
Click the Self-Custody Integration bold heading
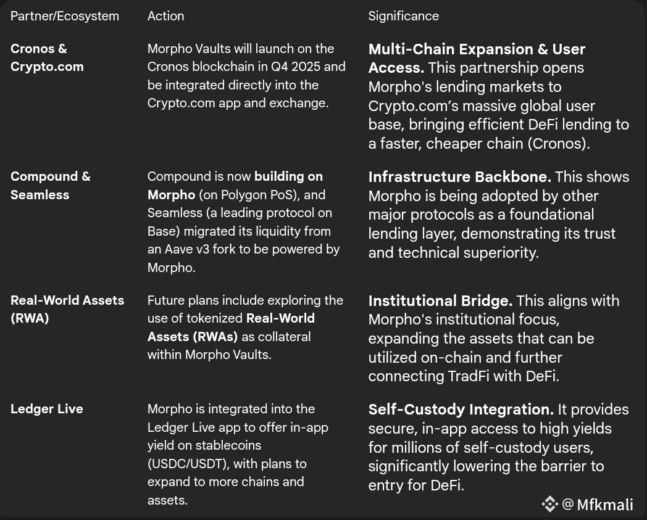coord(461,410)
